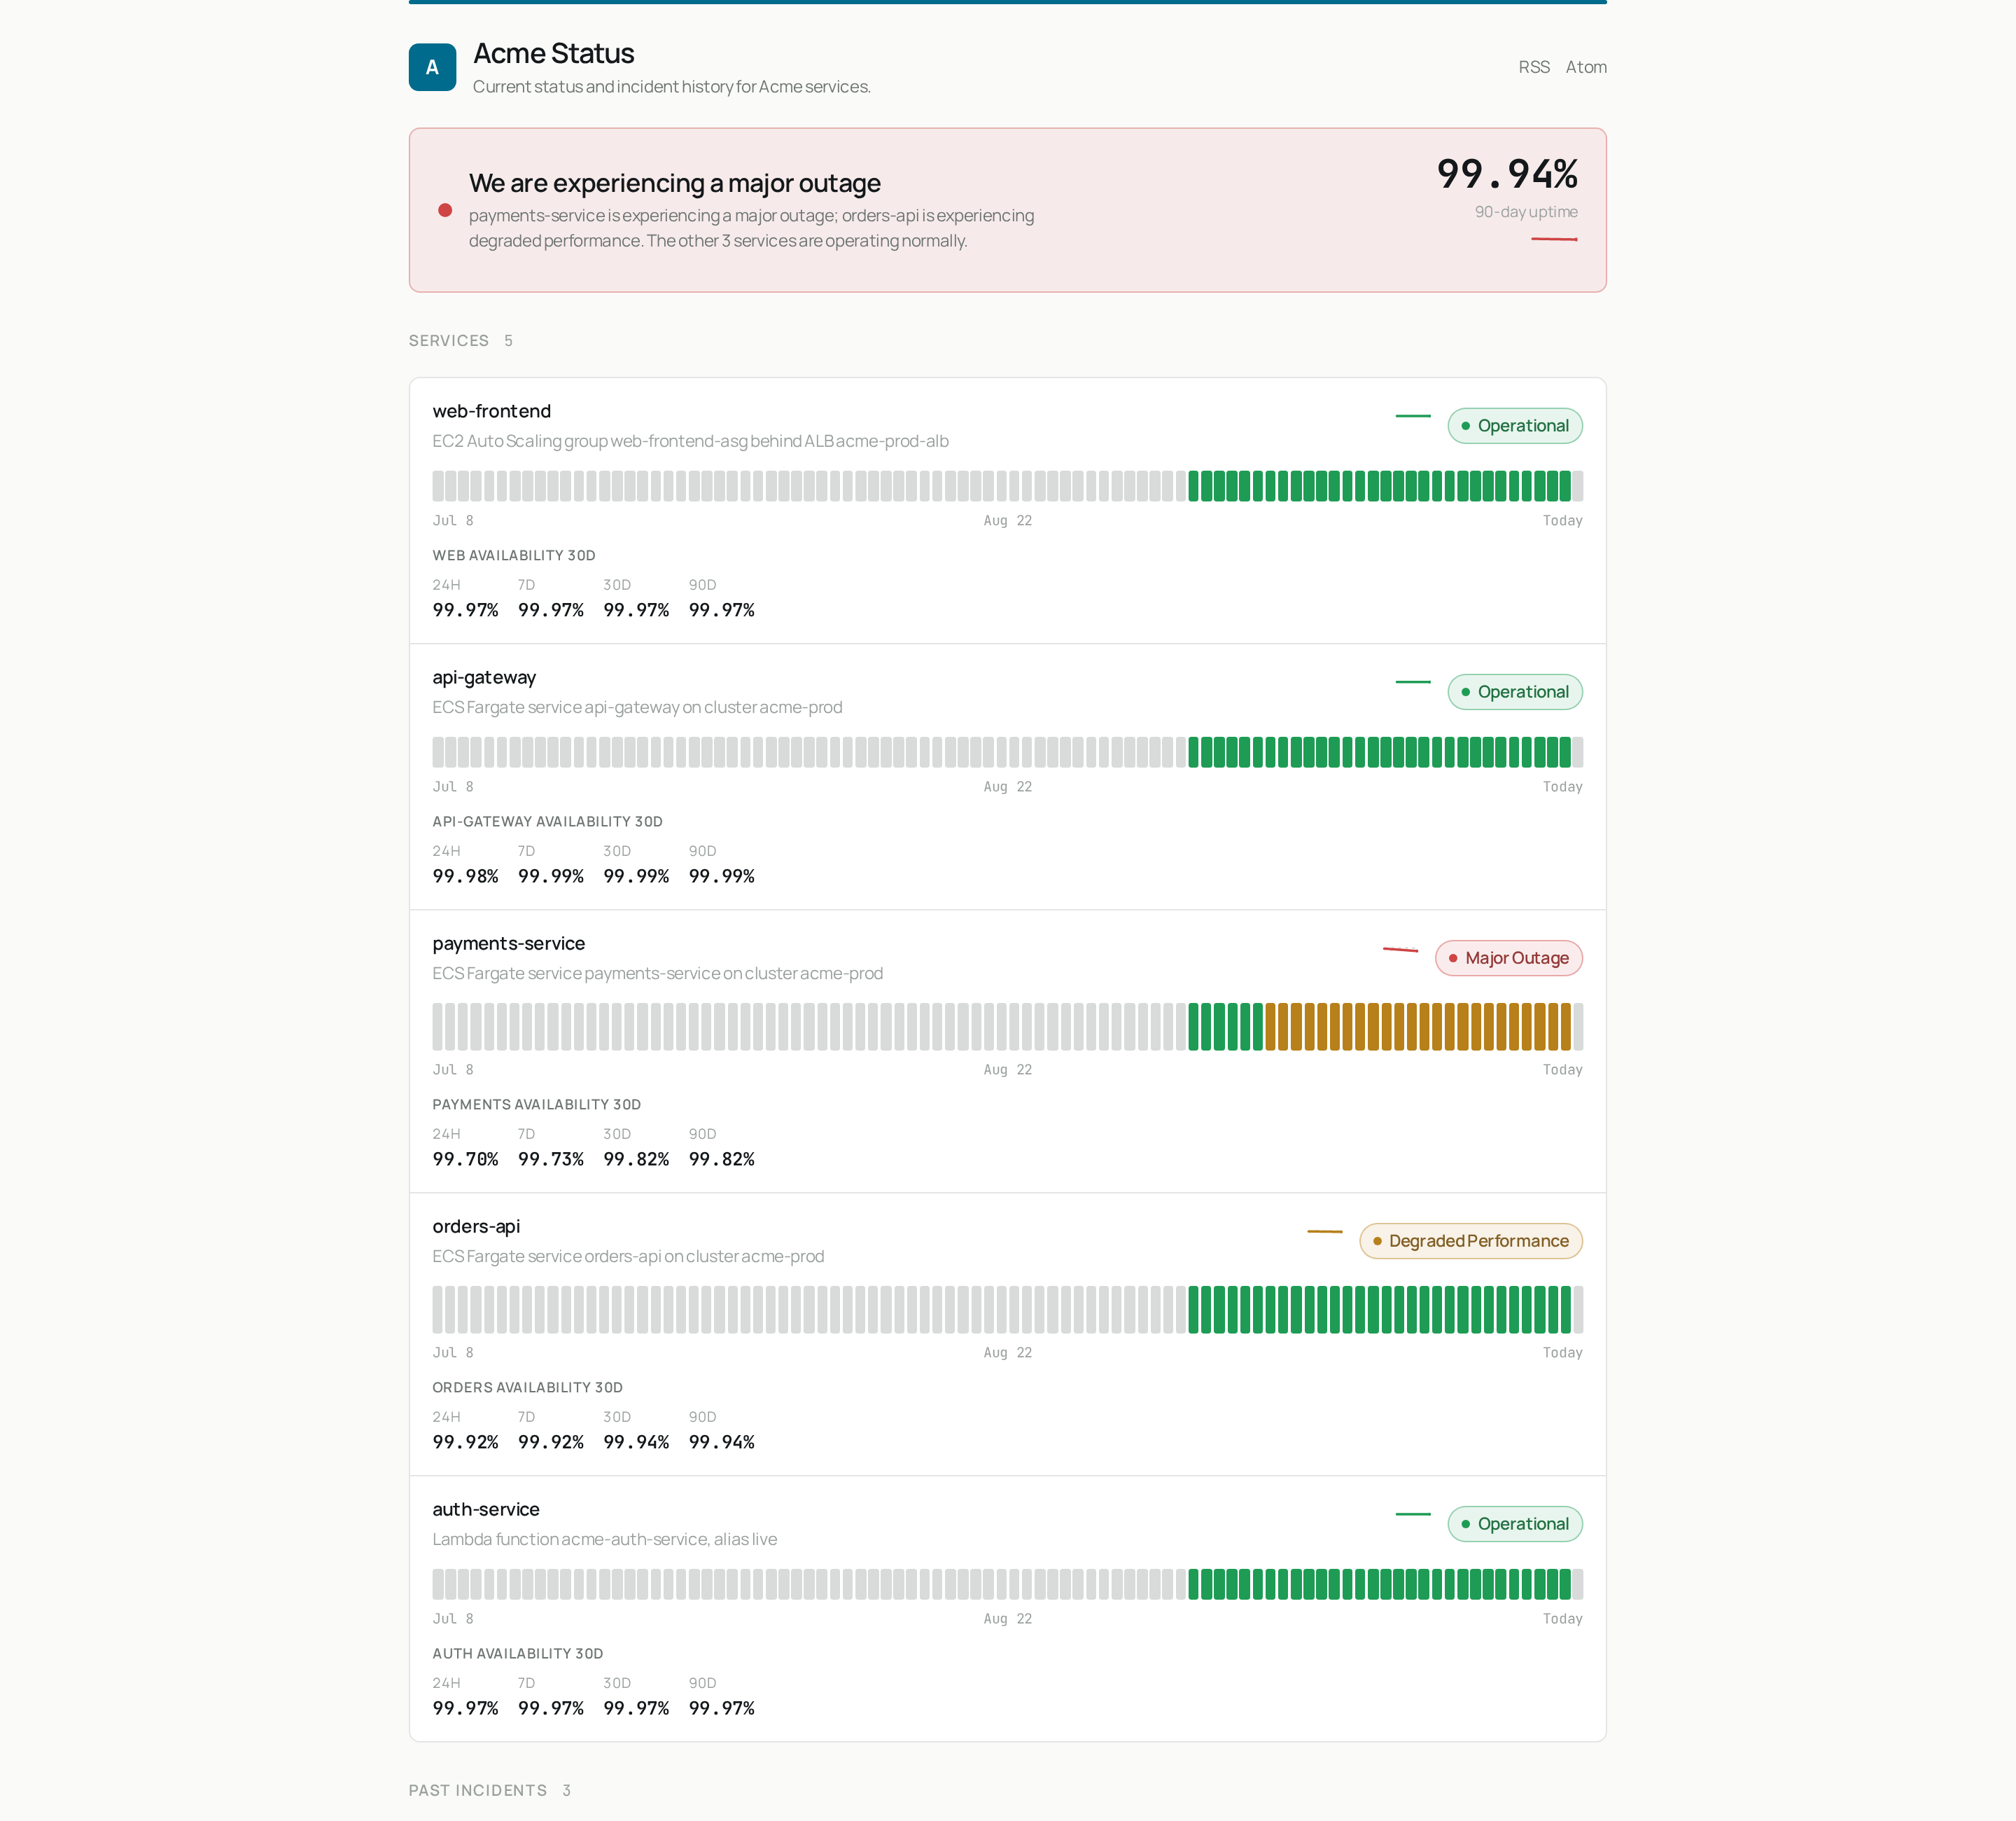Click the red sparkline under 90-day uptime
2016x1821 pixels.
[x=1554, y=239]
